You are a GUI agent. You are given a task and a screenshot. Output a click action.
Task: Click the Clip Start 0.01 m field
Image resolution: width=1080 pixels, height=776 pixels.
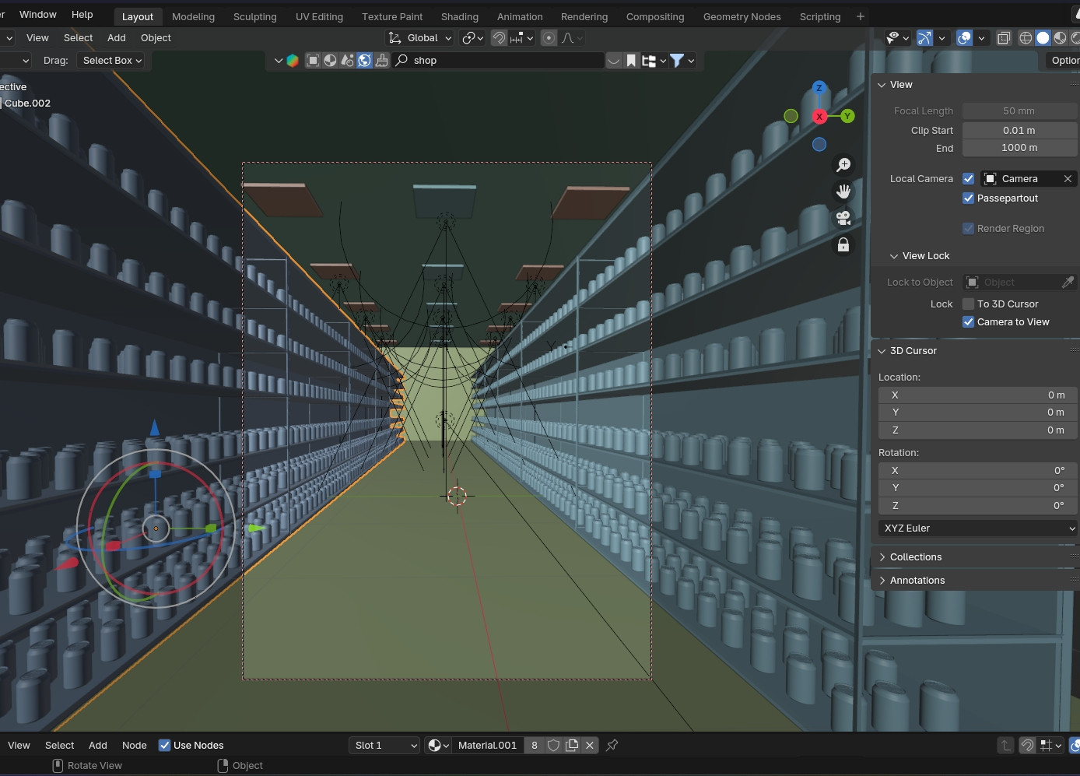[1019, 130]
